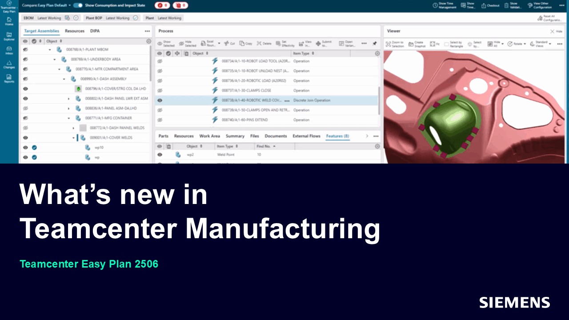Click the Checkout icon in top bar
569x320 pixels.
490,5
